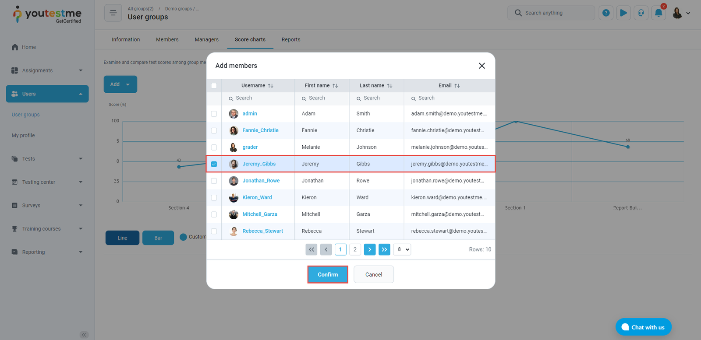This screenshot has height=340, width=701.
Task: Open the Kieron_Ward username link
Action: [257, 197]
